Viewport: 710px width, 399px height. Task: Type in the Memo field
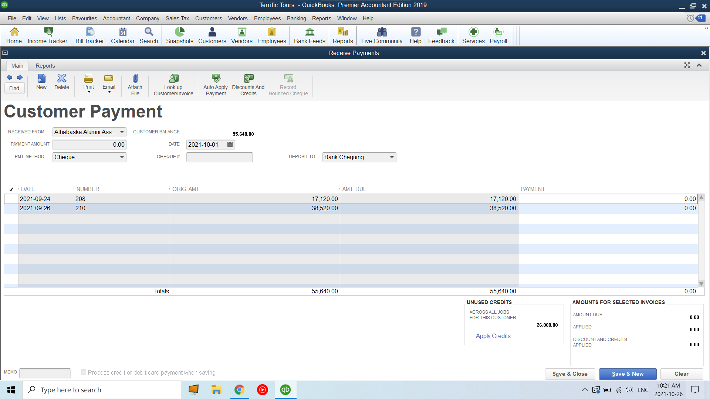45,373
